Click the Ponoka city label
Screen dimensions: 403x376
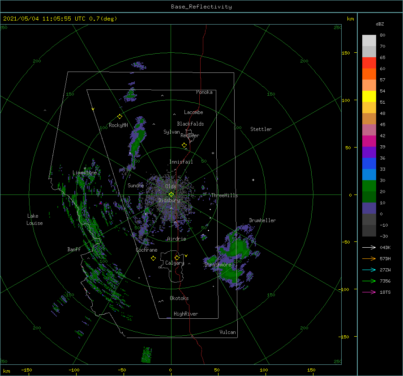point(204,92)
